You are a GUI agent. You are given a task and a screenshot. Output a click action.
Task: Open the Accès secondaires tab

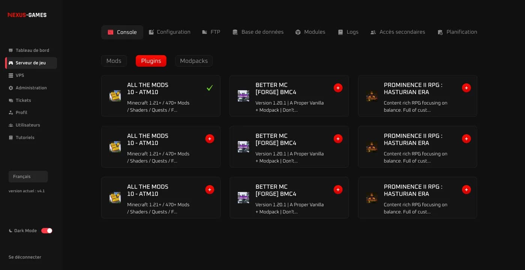(x=398, y=32)
